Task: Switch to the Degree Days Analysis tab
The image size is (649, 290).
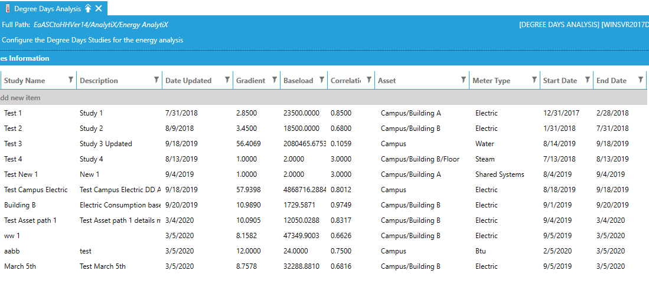Action: click(x=47, y=8)
